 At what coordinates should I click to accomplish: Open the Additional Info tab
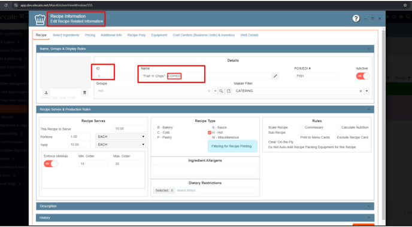click(111, 35)
